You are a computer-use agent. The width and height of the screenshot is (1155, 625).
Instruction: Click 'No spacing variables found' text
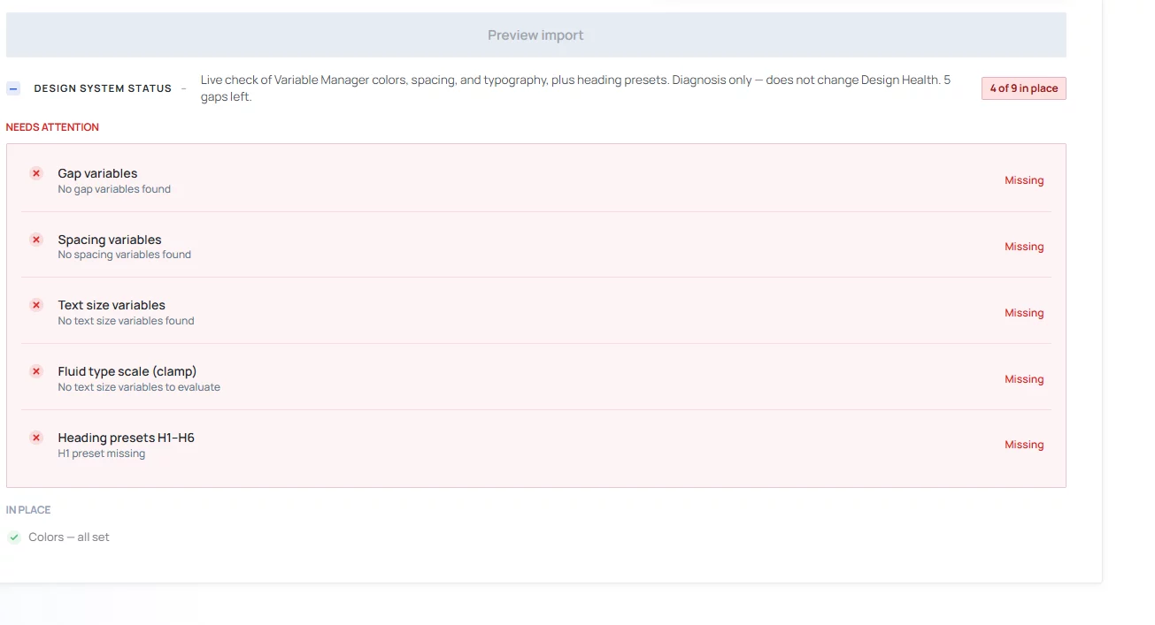(124, 255)
